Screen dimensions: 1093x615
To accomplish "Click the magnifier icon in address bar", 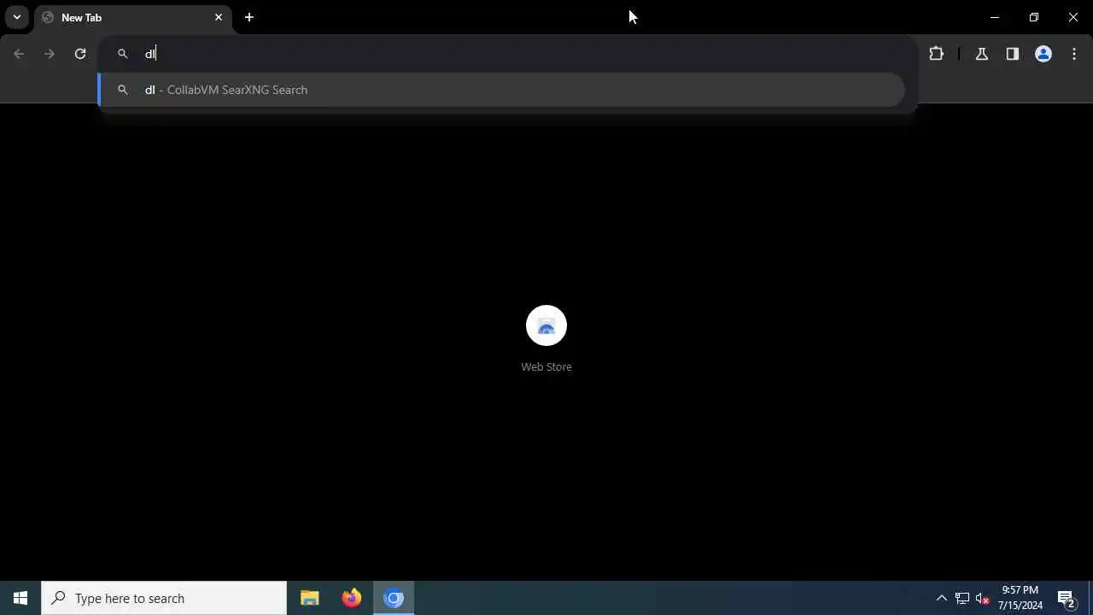I will [x=123, y=54].
